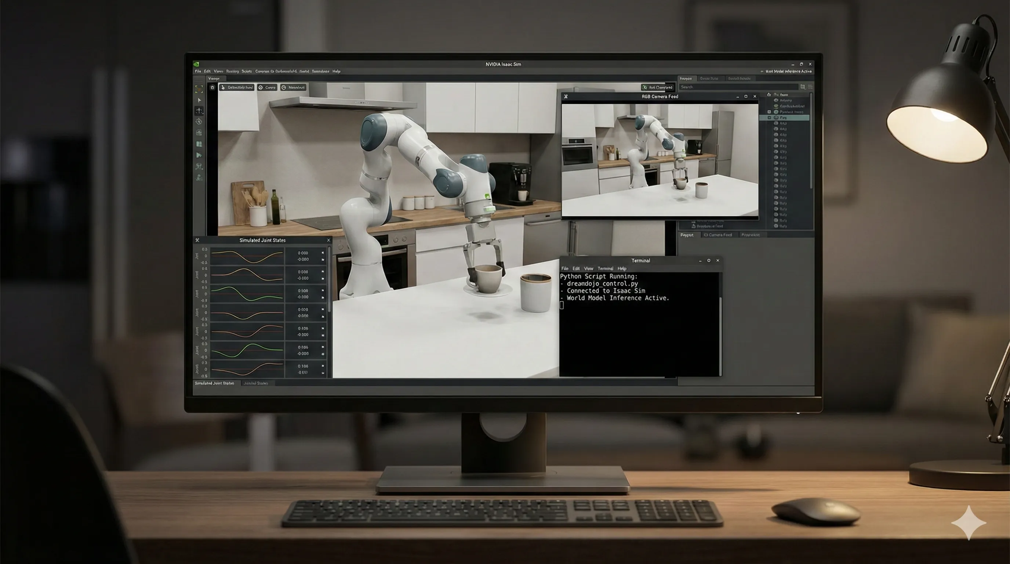
Task: Toggle eye icon of item below highlighted row
Action: pos(776,123)
